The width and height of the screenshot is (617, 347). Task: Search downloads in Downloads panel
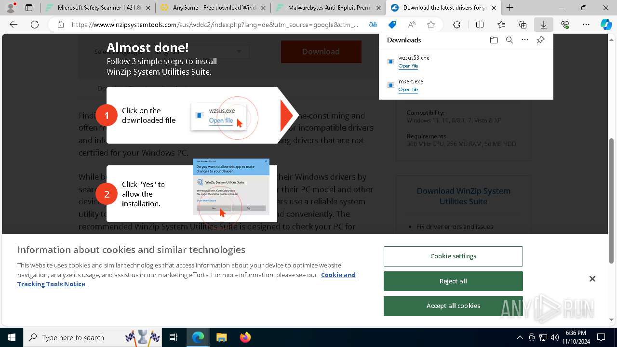[x=509, y=40]
